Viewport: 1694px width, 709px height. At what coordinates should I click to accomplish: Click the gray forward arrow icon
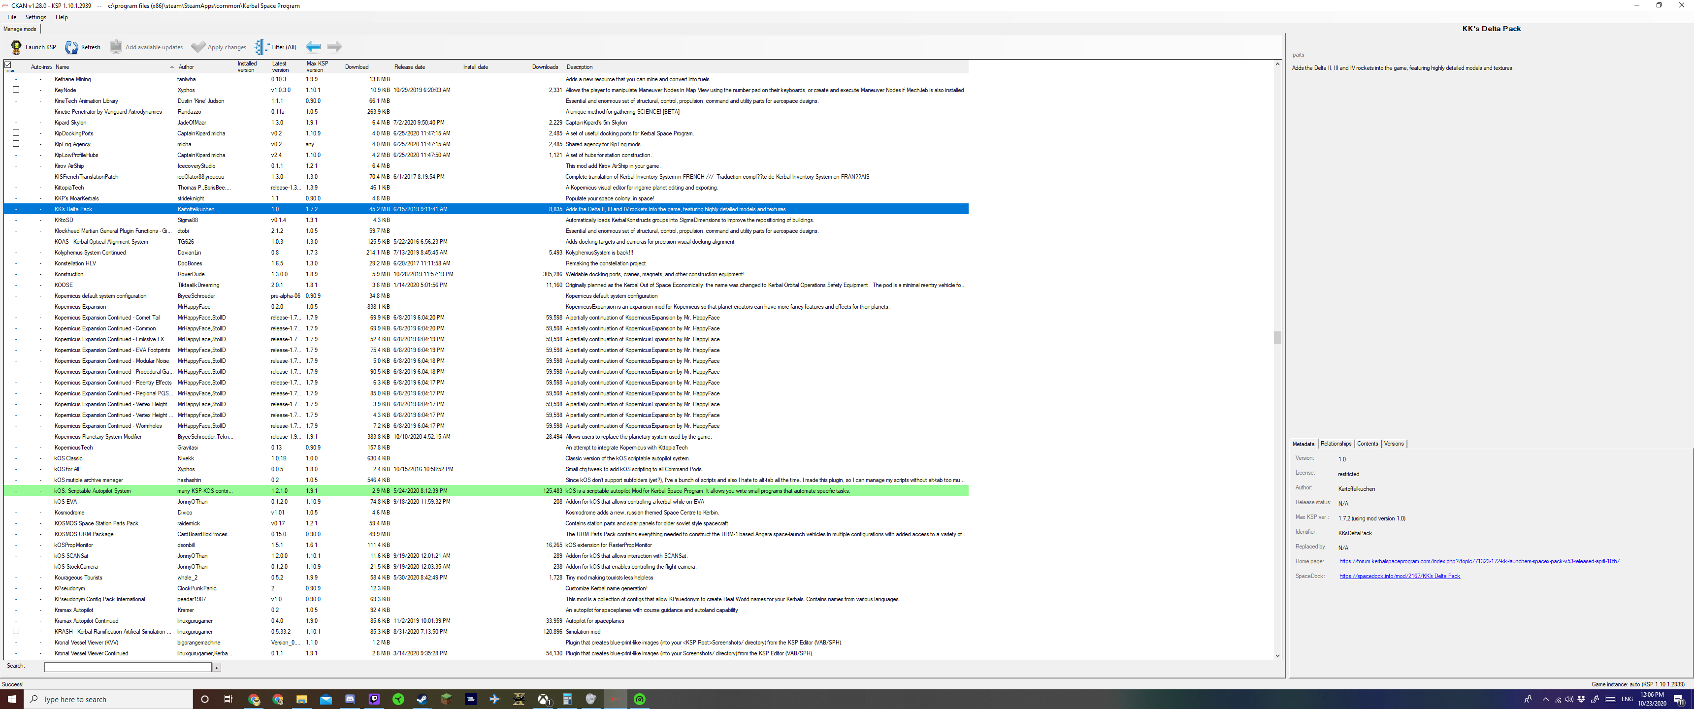click(x=335, y=47)
